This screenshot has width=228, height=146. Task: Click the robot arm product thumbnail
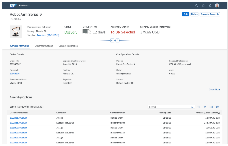pyautogui.click(x=16, y=31)
